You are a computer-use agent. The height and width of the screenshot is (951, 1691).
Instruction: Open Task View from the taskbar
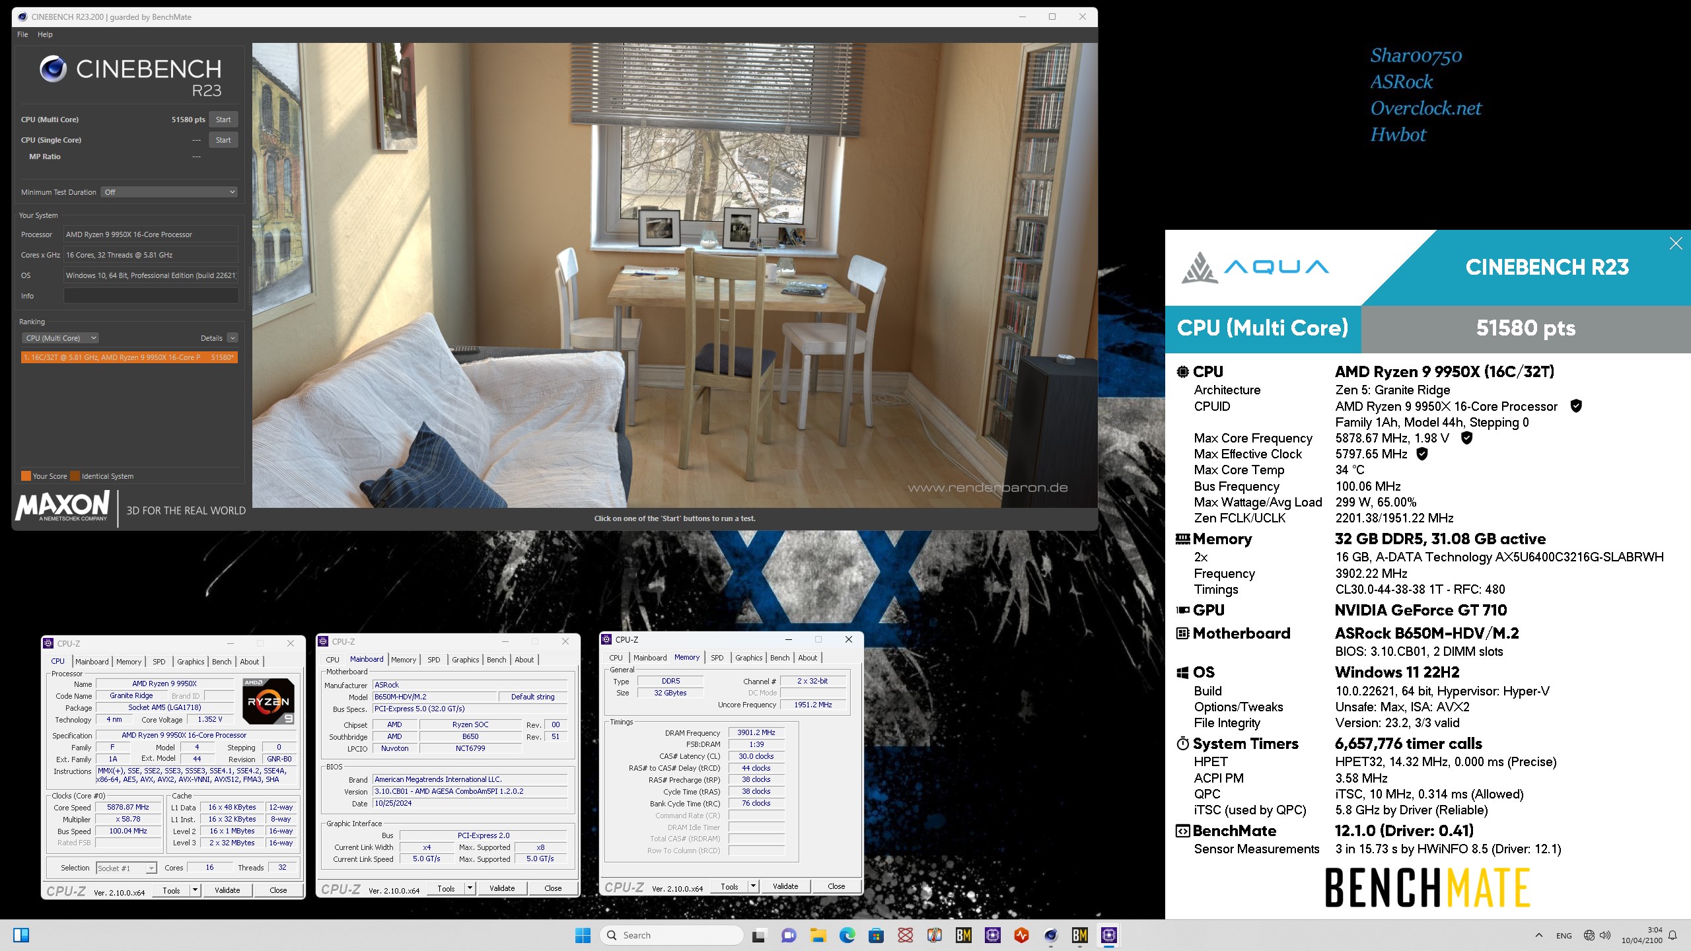tap(759, 935)
